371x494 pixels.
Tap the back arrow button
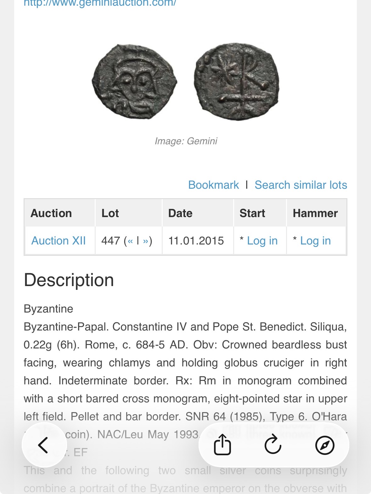[x=44, y=445]
